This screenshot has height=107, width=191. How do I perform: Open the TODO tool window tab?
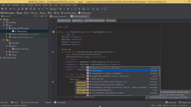[x=15, y=103]
